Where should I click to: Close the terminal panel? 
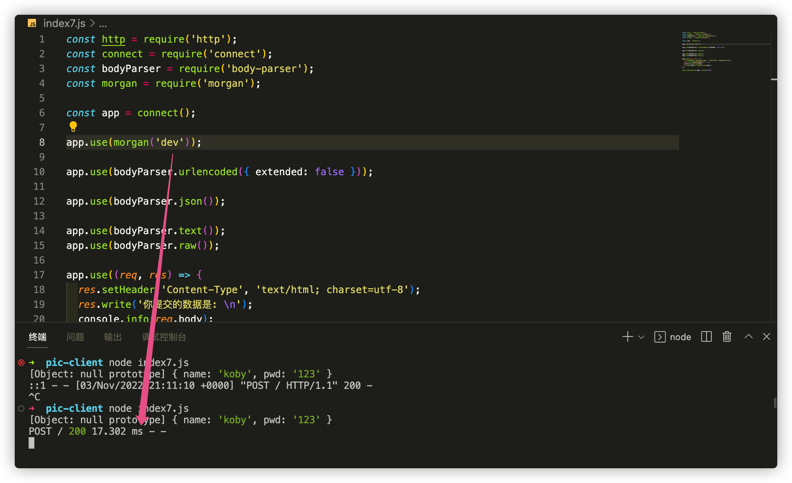coord(766,336)
